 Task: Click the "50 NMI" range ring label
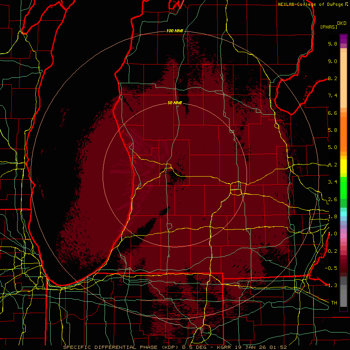coord(175,103)
